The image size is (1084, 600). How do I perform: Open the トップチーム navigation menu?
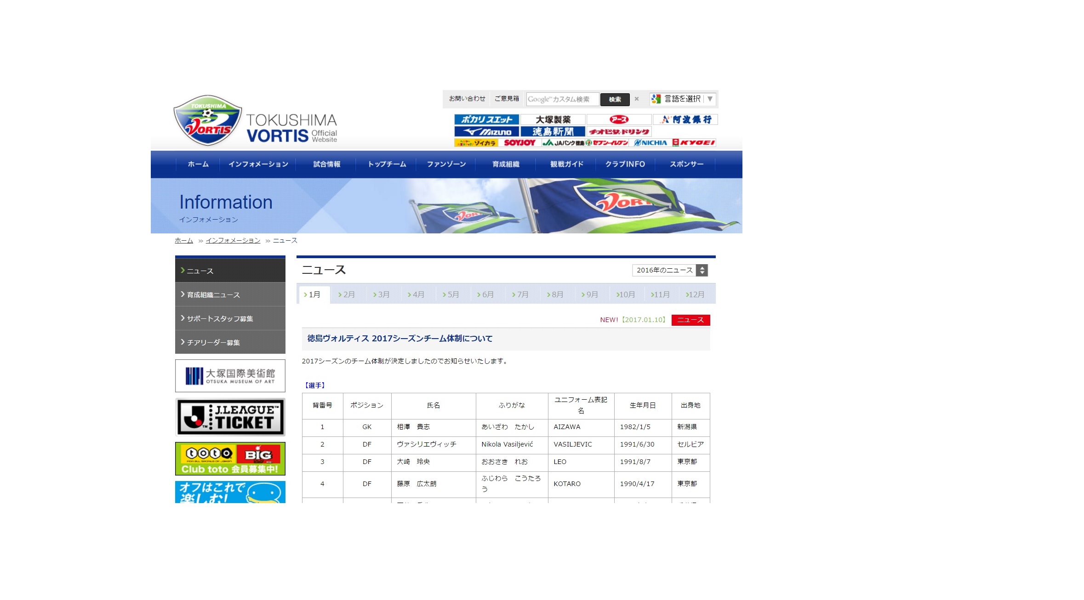(387, 164)
